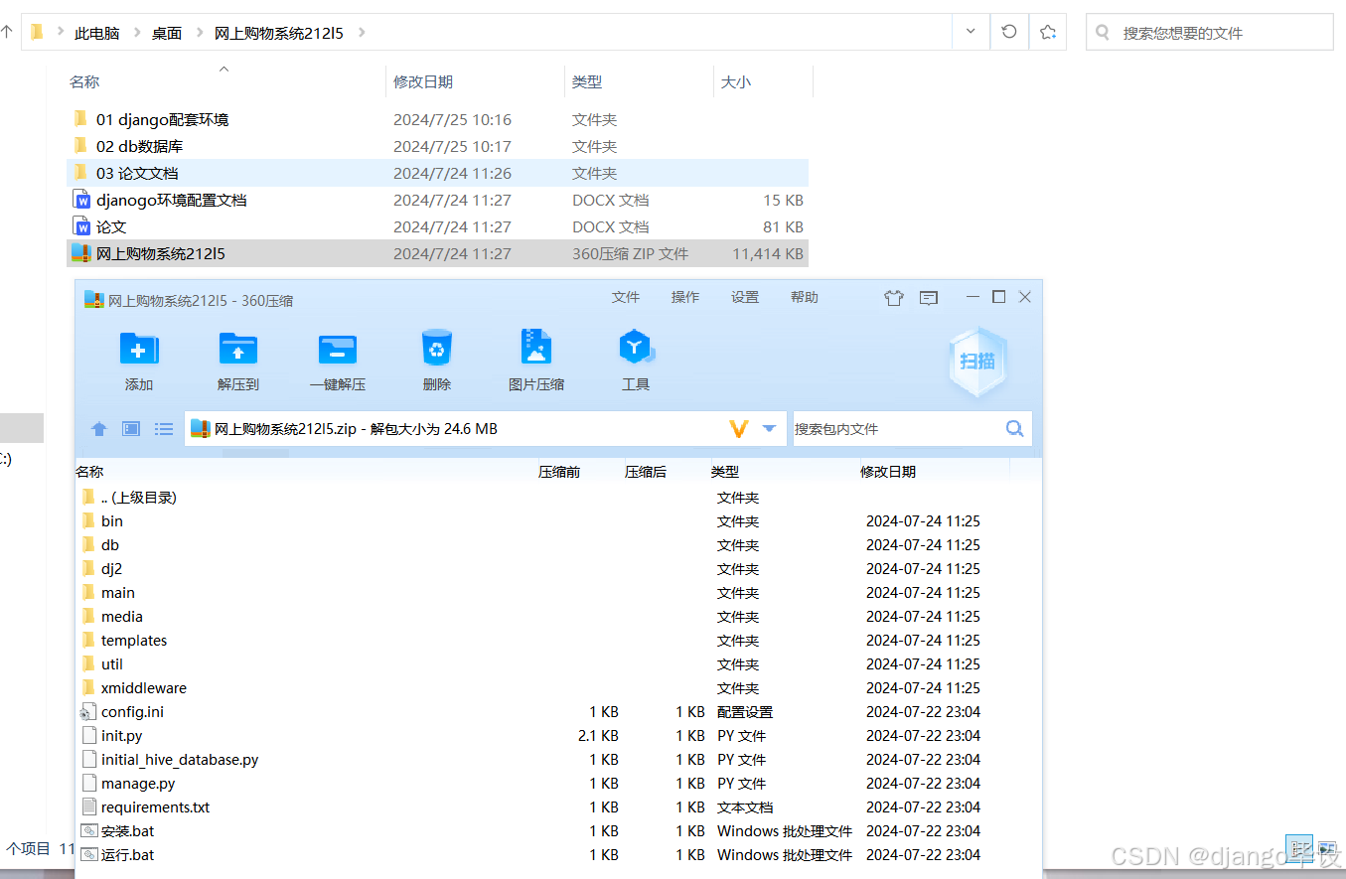Click the 解压到 (Extract to) icon
The height and width of the screenshot is (879, 1346).
point(238,349)
